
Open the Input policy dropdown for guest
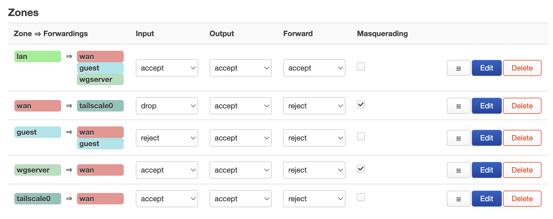pos(167,138)
